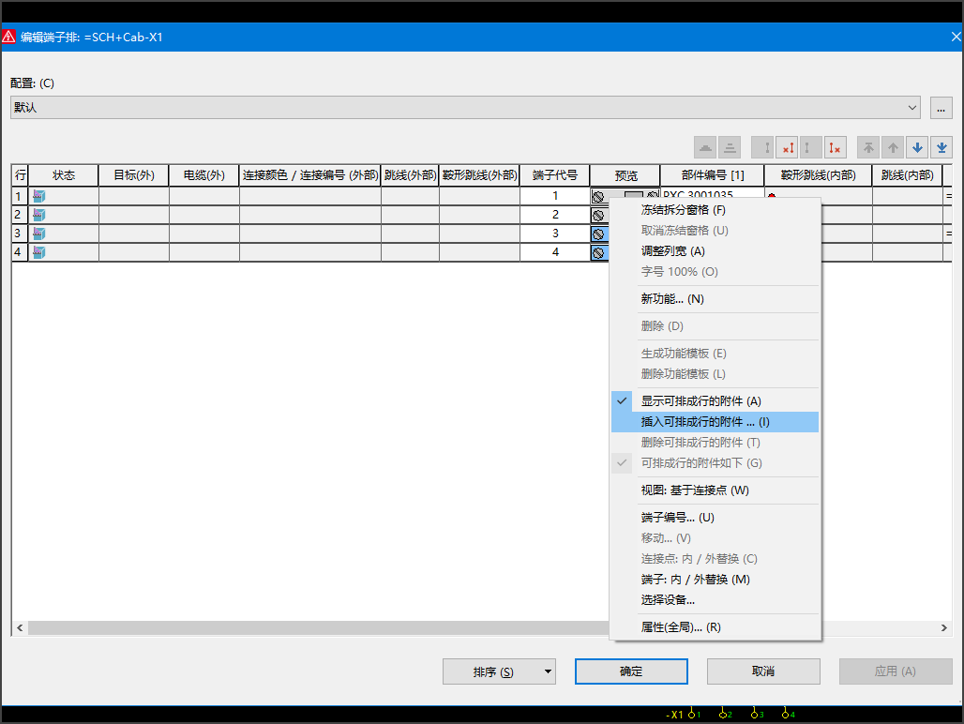Click terminal designation cell with value 4

click(554, 252)
